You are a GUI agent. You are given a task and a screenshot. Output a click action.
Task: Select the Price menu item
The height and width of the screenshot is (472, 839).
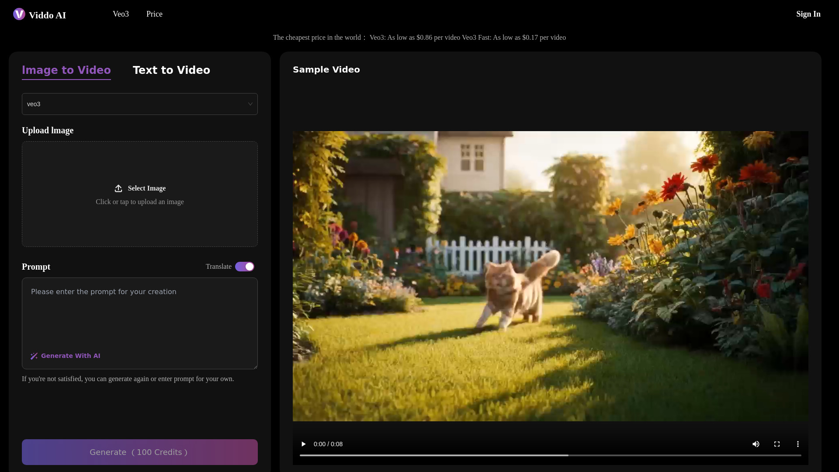pyautogui.click(x=154, y=14)
